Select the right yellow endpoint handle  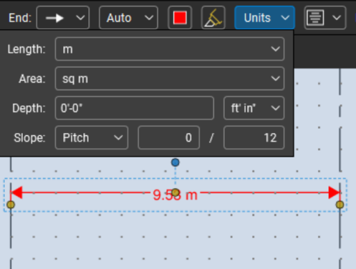340,205
